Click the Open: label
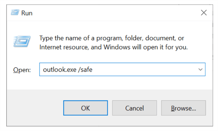218x131 pixels. 22,70
